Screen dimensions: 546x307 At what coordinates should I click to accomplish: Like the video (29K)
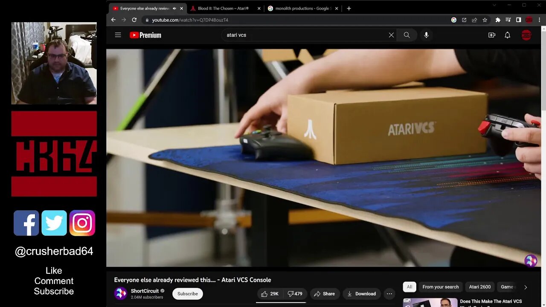[x=270, y=294]
